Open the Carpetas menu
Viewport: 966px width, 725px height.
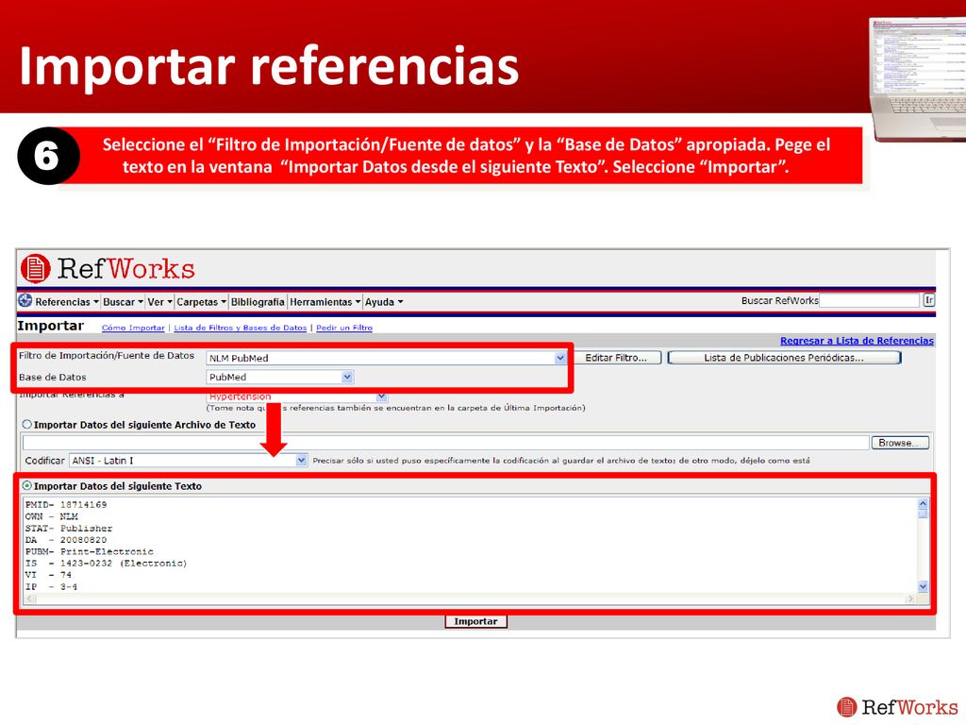[202, 302]
